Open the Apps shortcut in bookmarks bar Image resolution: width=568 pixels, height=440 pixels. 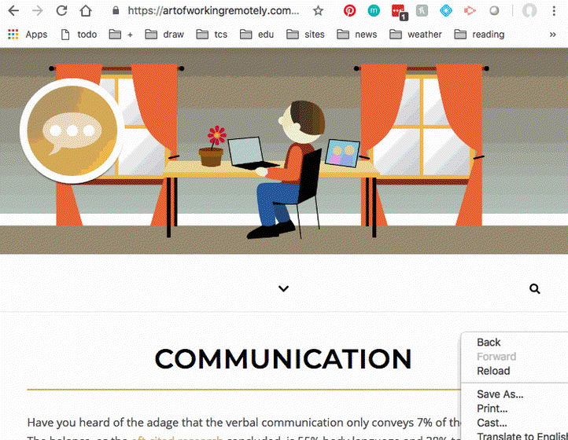[x=28, y=35]
